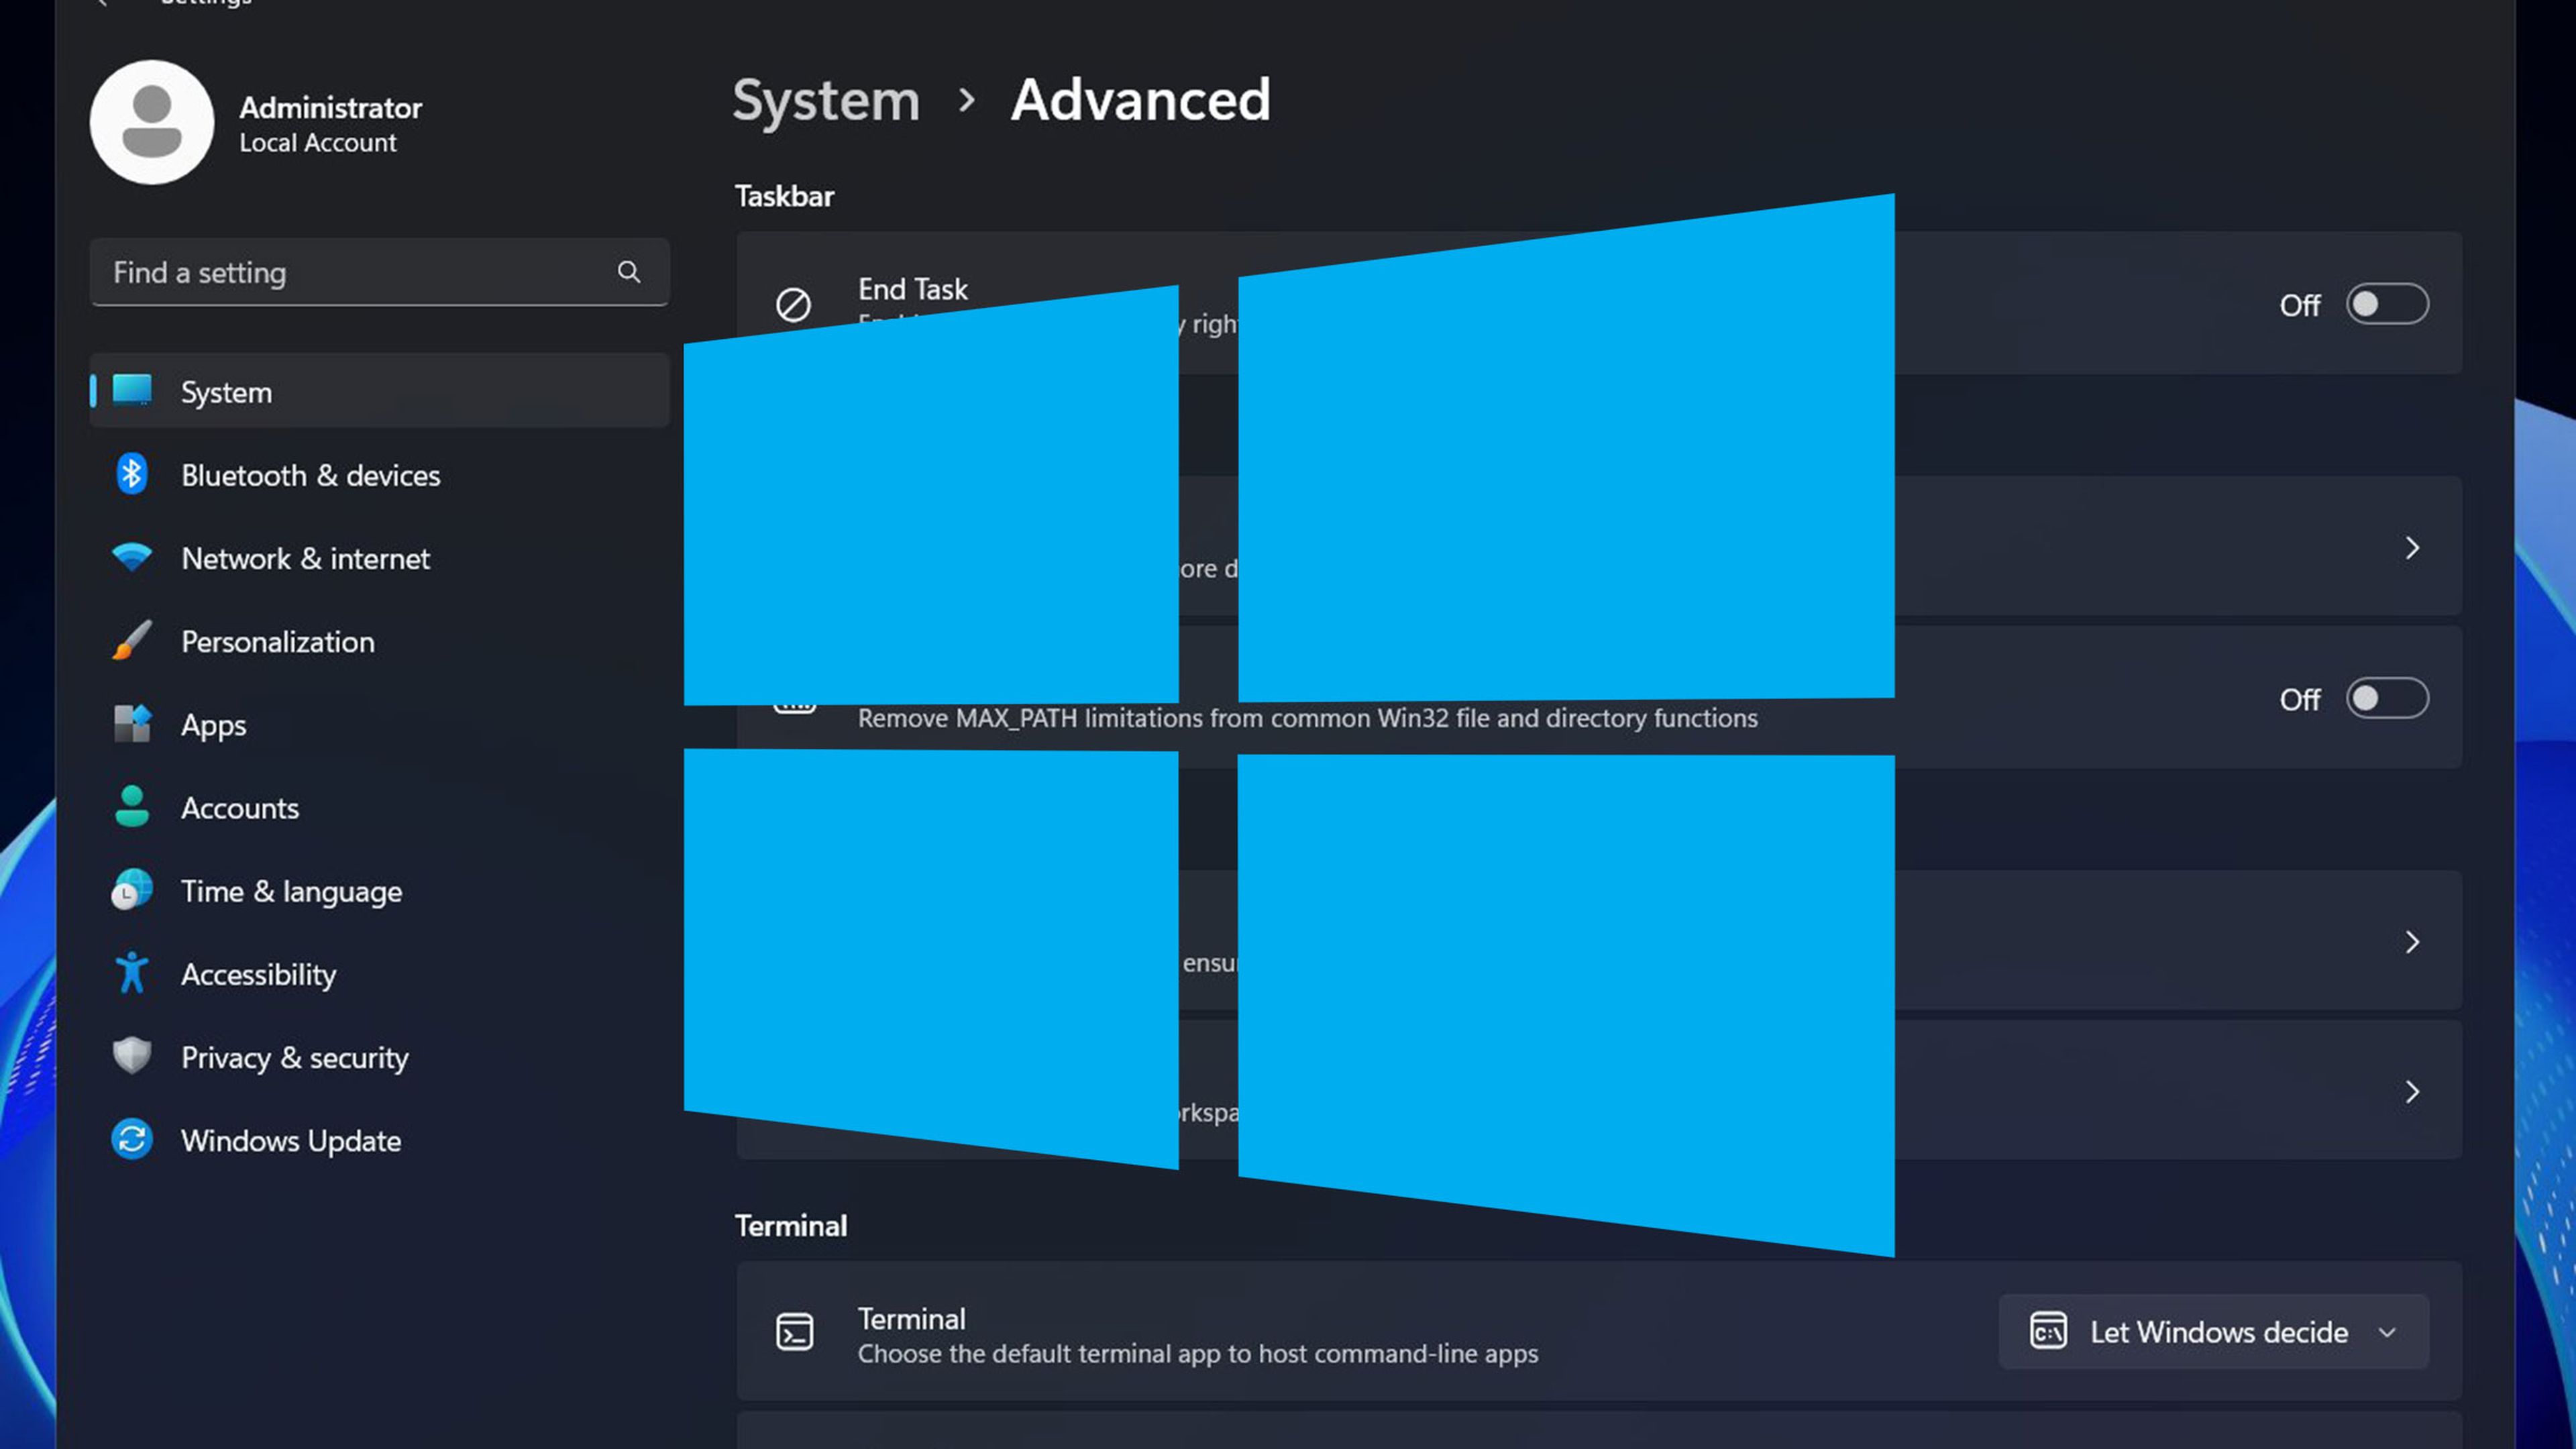Viewport: 2576px width, 1449px height.
Task: Toggle the End Task switch on
Action: click(2387, 304)
